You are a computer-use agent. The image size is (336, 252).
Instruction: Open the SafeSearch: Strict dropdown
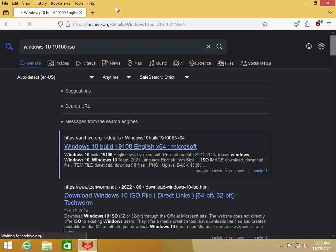[164, 77]
